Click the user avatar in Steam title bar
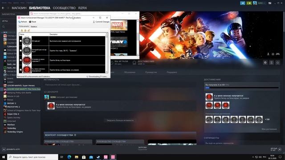285x160 pixels. click(x=255, y=3)
